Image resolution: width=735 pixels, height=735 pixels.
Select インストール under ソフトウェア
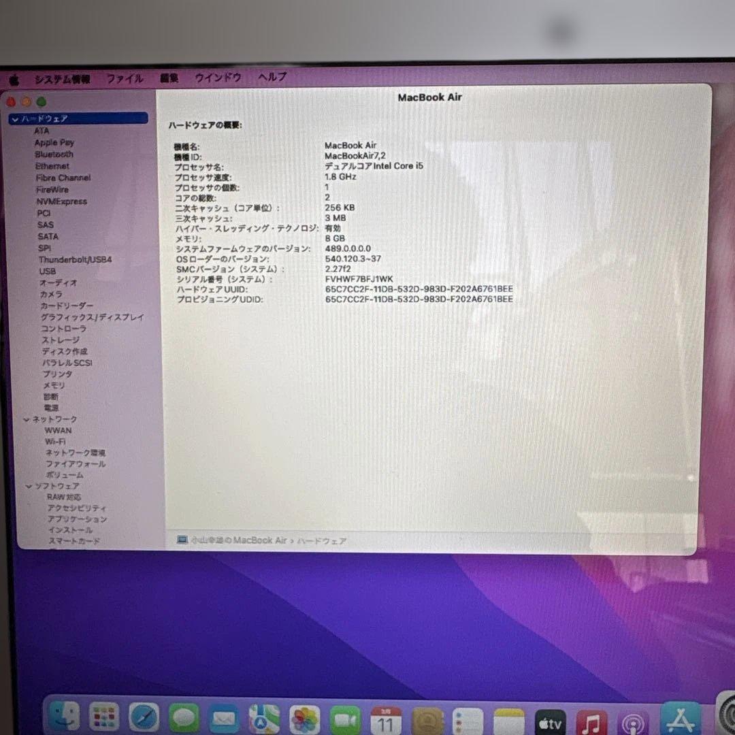[x=71, y=530]
